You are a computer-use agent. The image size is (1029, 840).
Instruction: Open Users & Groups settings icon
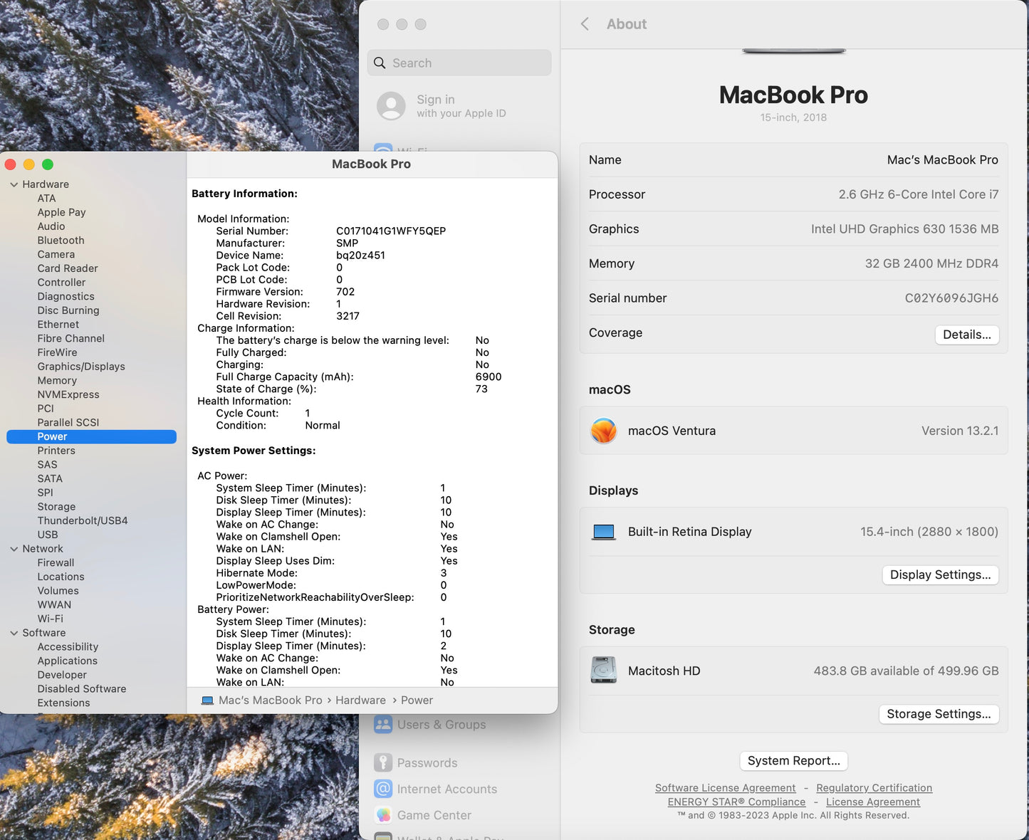383,724
